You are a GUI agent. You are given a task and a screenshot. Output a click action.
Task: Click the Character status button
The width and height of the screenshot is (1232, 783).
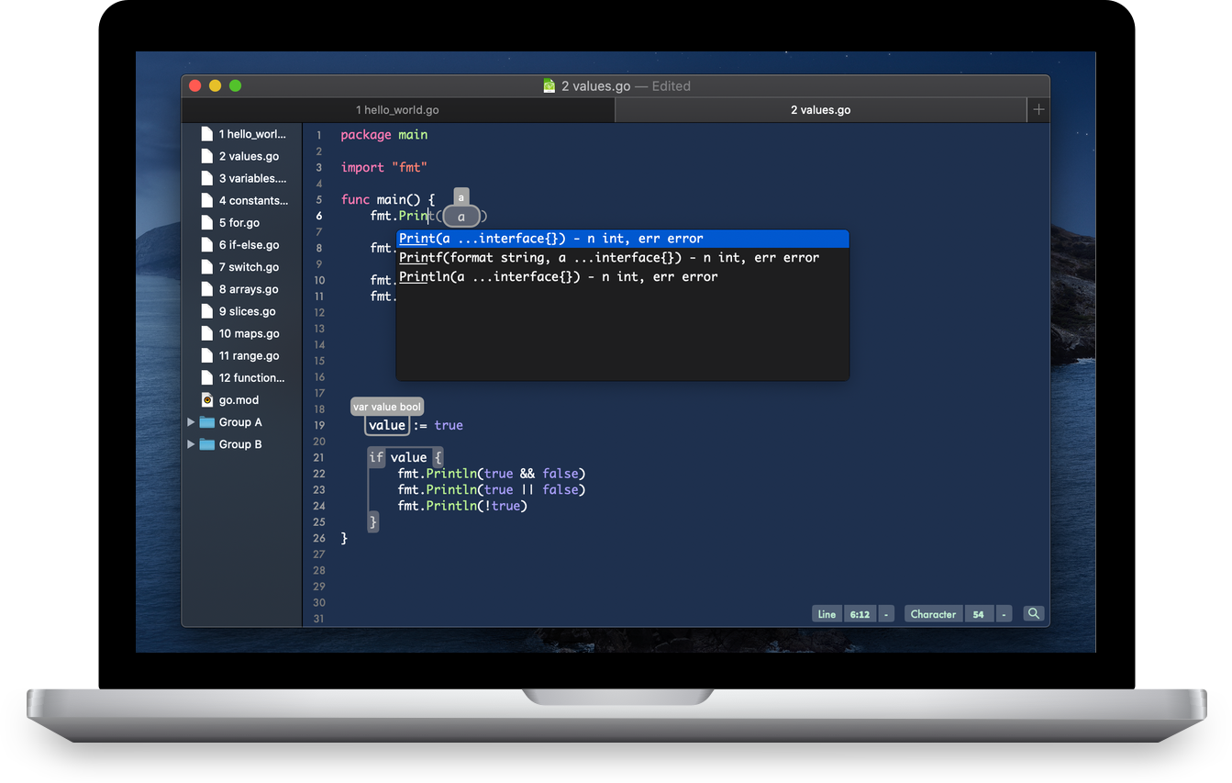(933, 614)
